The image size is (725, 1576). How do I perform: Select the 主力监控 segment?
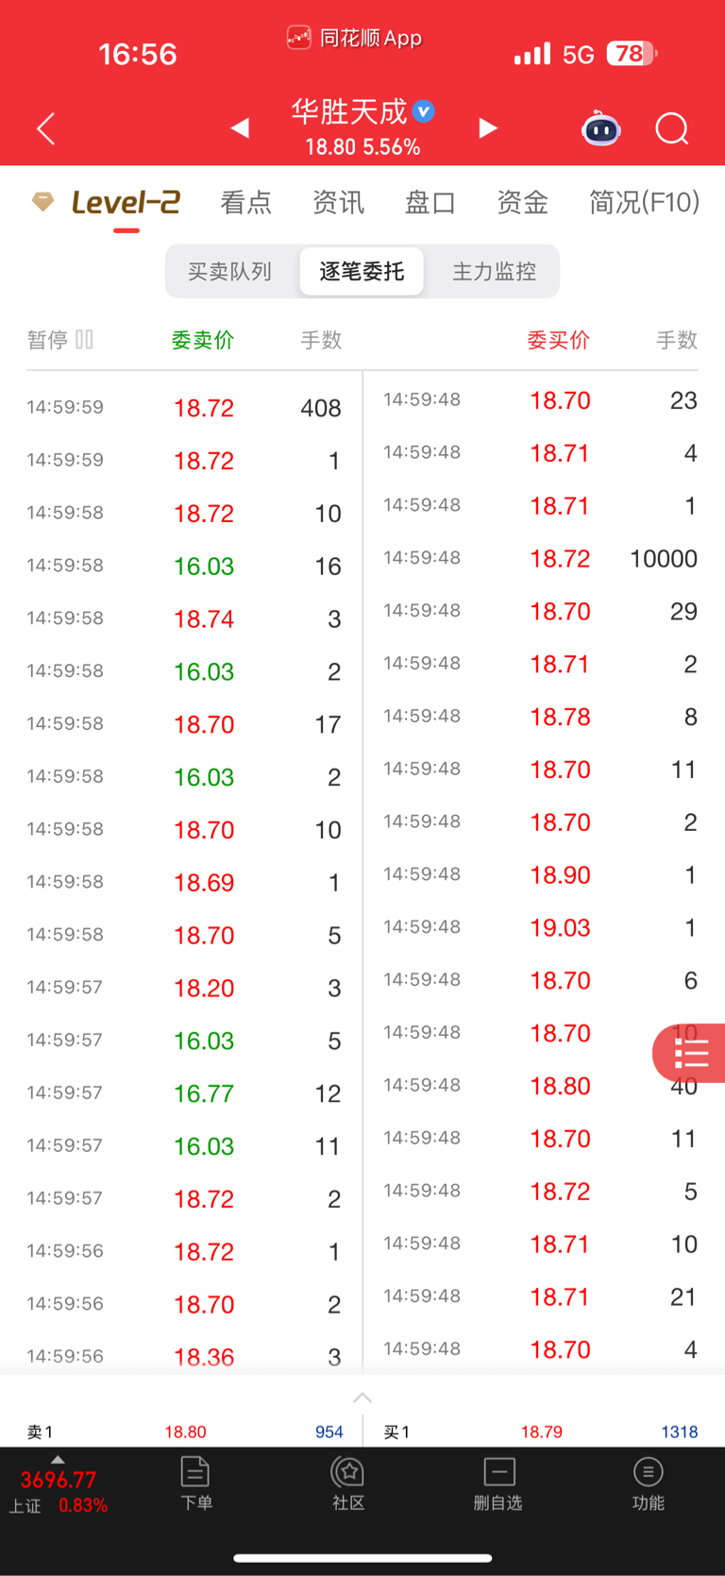coord(494,272)
